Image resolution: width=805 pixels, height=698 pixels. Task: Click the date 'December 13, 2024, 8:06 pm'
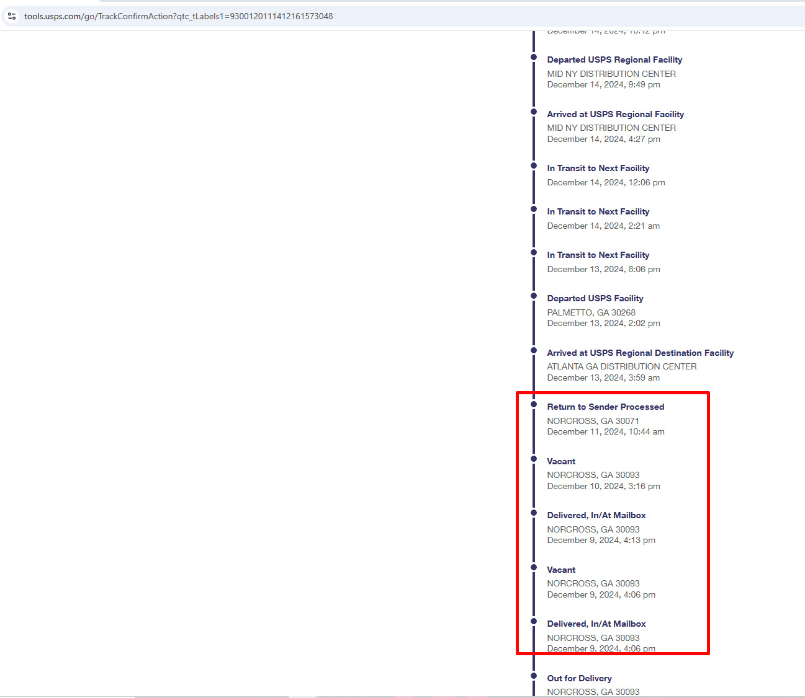603,269
